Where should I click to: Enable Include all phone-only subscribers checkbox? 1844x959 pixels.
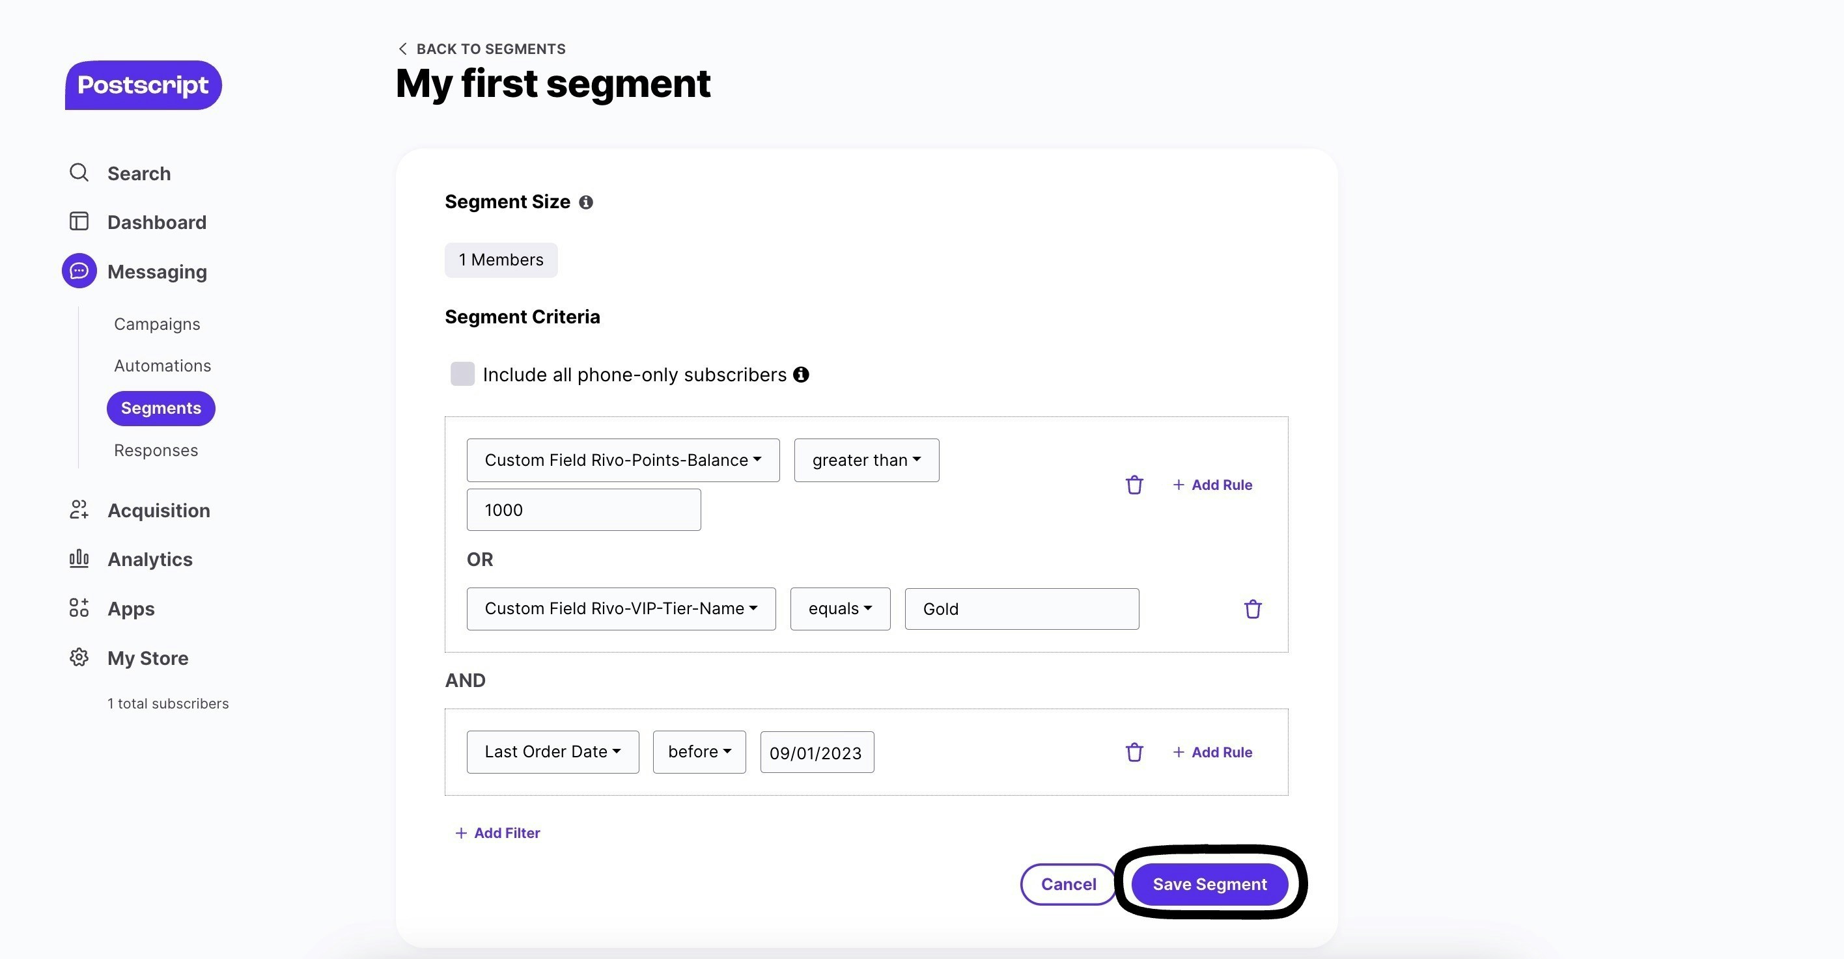point(462,374)
